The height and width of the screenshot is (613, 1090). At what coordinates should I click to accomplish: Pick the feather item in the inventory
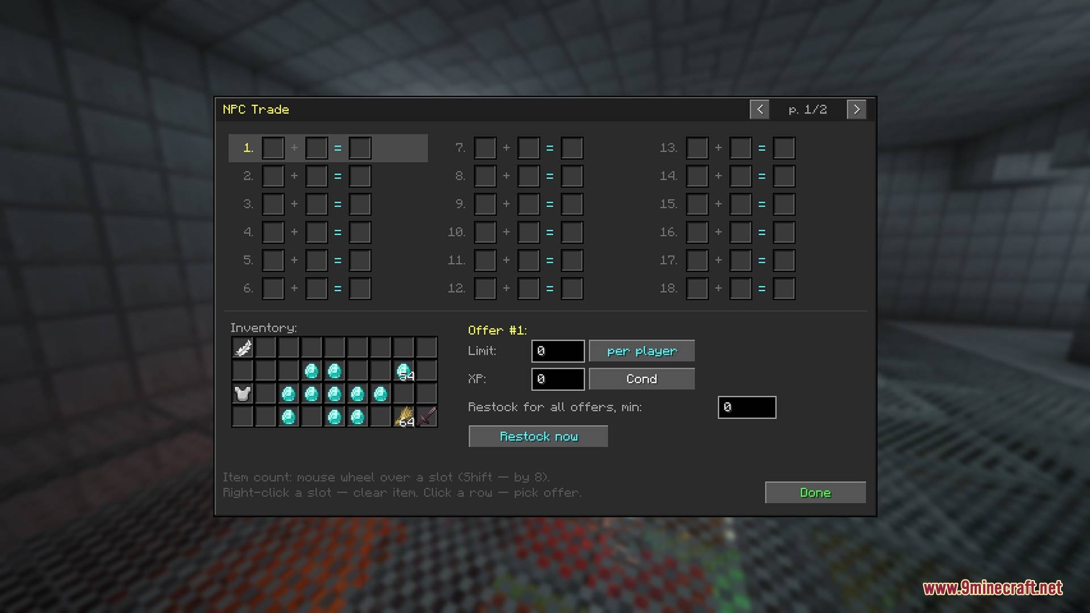243,347
